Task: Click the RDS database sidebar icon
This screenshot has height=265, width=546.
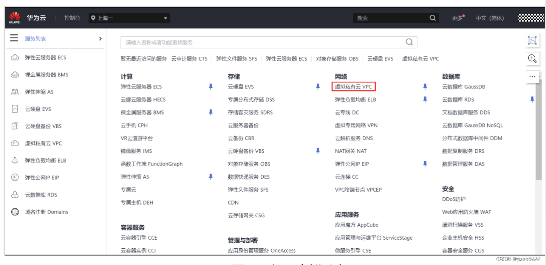Action: (x=15, y=195)
